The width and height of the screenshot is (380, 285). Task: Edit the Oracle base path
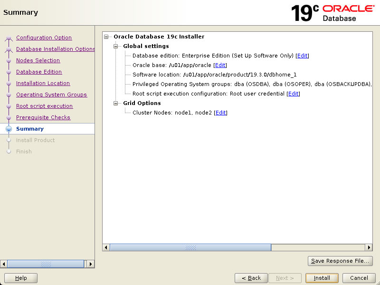click(x=220, y=65)
